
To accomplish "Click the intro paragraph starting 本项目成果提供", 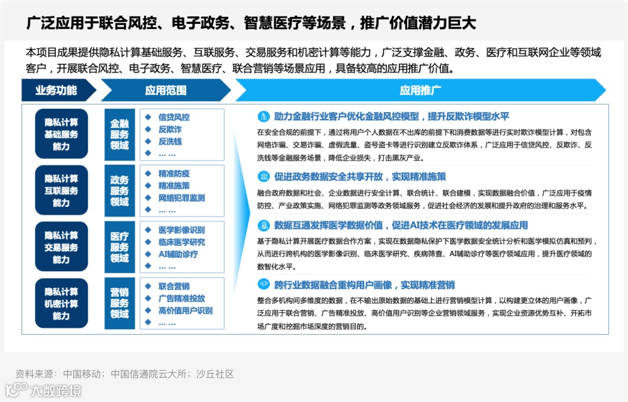I will (313, 60).
